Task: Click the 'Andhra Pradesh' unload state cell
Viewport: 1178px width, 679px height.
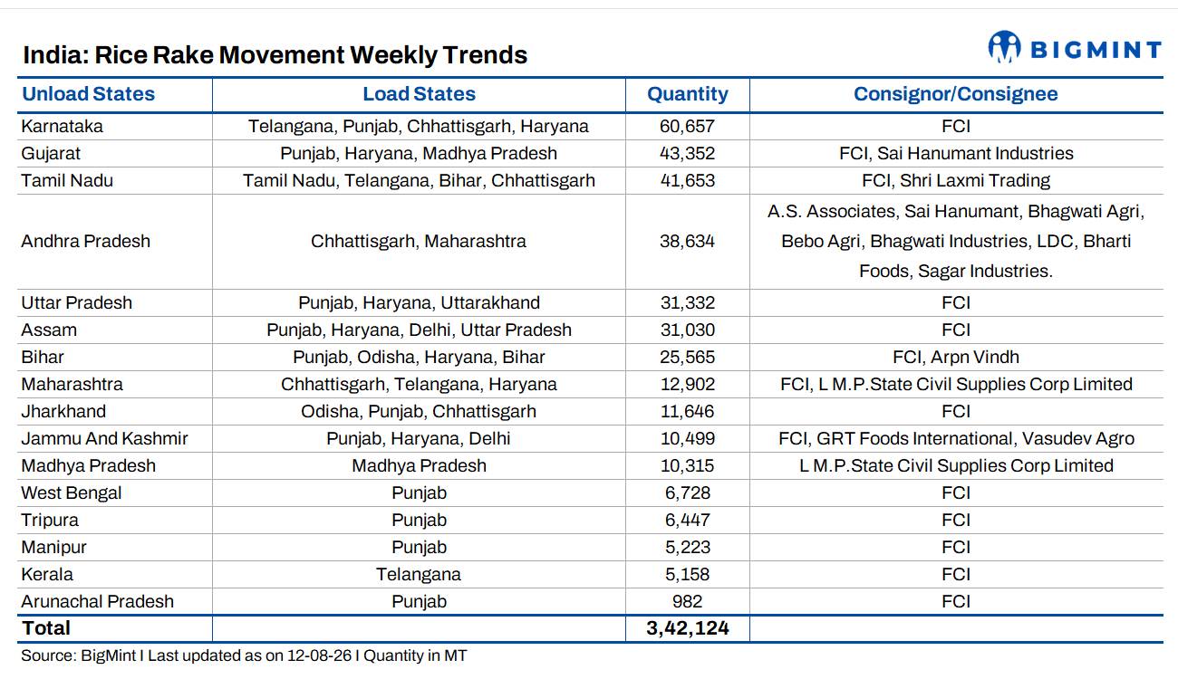Action: (x=86, y=241)
